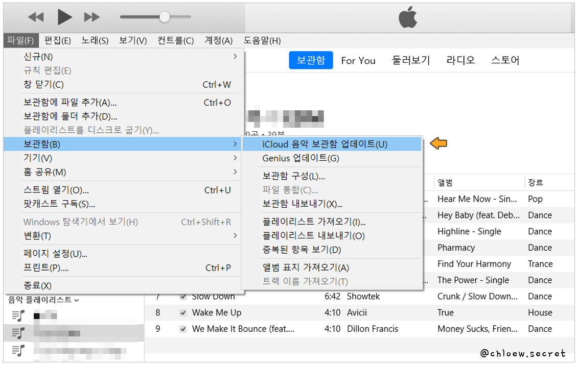Choose 중복된 항목 보기(D)

[332, 250]
